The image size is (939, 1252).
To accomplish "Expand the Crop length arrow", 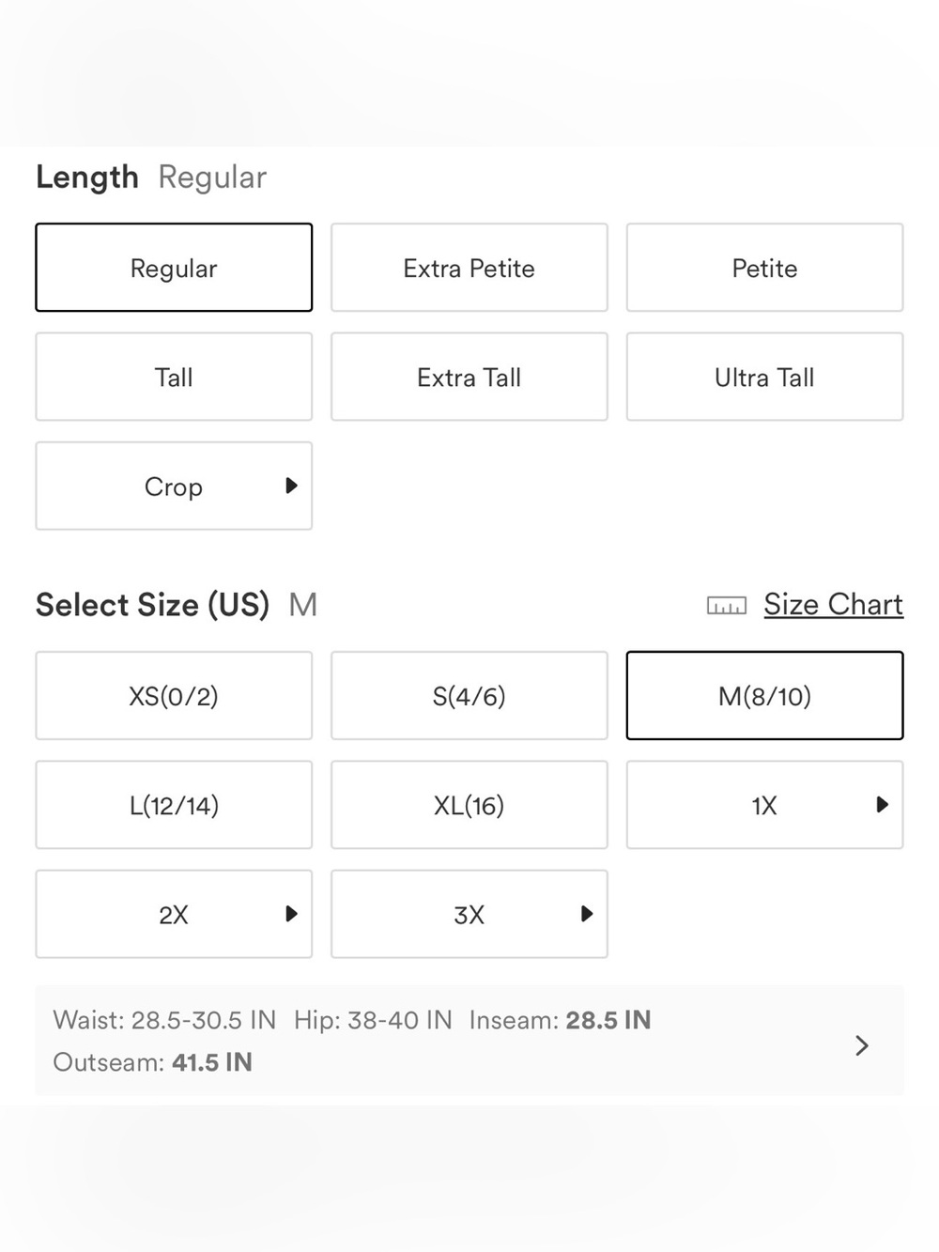I will pos(291,486).
